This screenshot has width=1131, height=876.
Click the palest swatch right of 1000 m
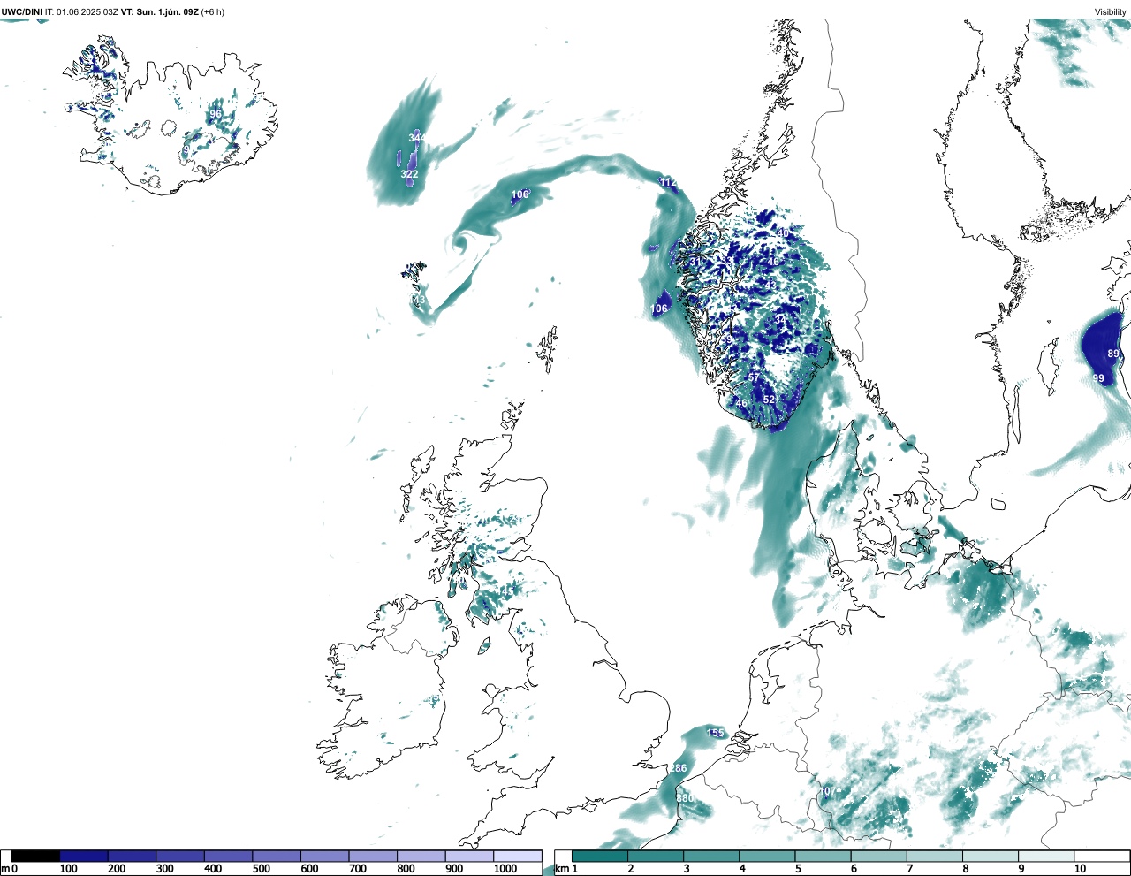518,857
